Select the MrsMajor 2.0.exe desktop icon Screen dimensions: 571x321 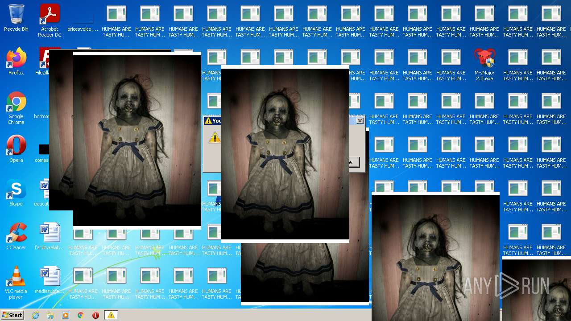click(x=484, y=64)
